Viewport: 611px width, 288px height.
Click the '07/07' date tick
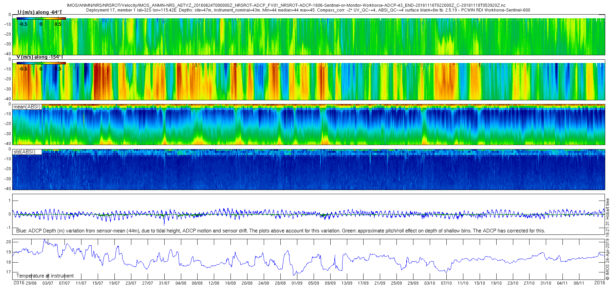click(64, 283)
